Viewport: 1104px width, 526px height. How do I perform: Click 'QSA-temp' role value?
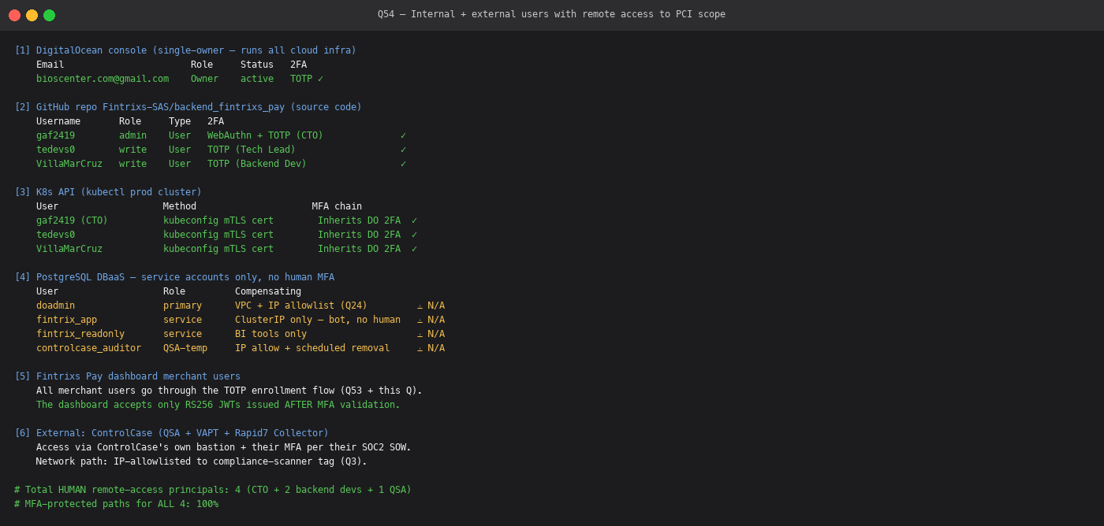[185, 348]
